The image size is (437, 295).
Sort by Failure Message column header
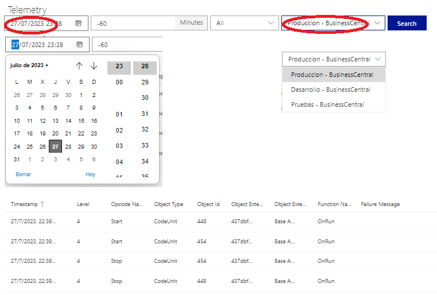coord(380,204)
